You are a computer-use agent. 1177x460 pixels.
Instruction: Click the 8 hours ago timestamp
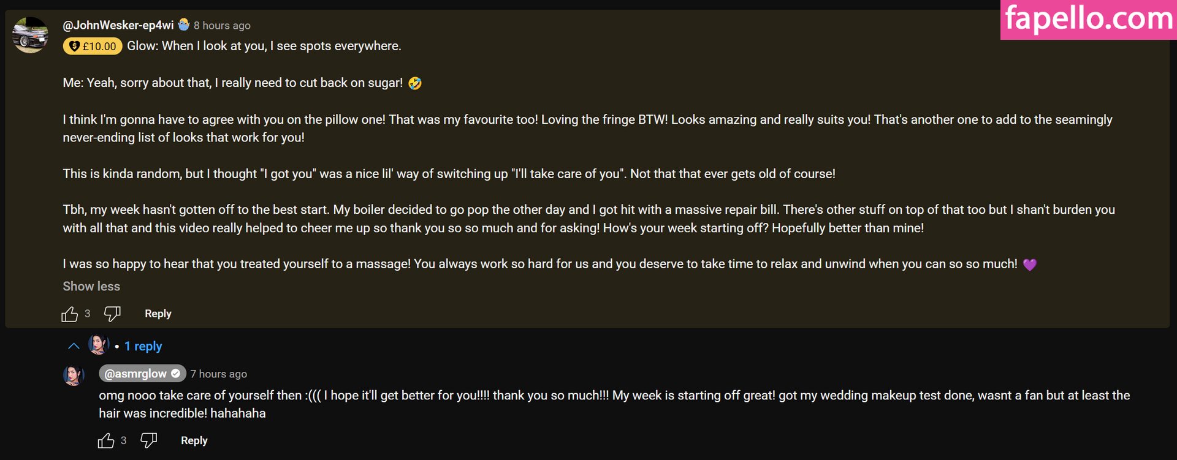tap(222, 26)
